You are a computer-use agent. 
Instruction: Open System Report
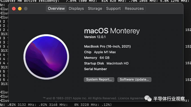99,80
